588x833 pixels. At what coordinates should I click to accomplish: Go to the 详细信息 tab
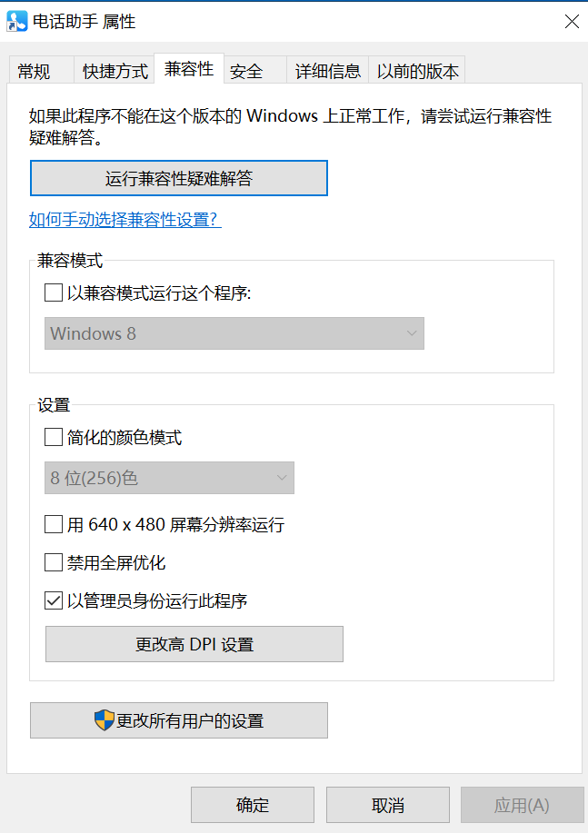(x=327, y=71)
